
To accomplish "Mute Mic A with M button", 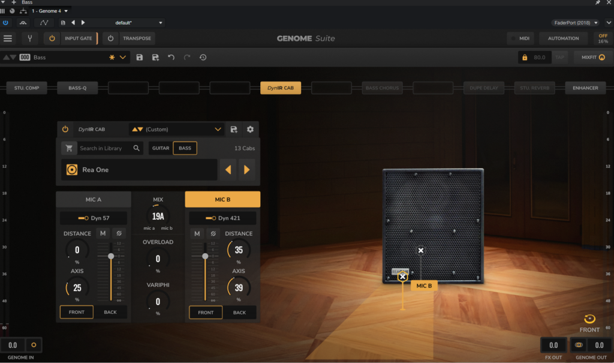I will pyautogui.click(x=103, y=233).
